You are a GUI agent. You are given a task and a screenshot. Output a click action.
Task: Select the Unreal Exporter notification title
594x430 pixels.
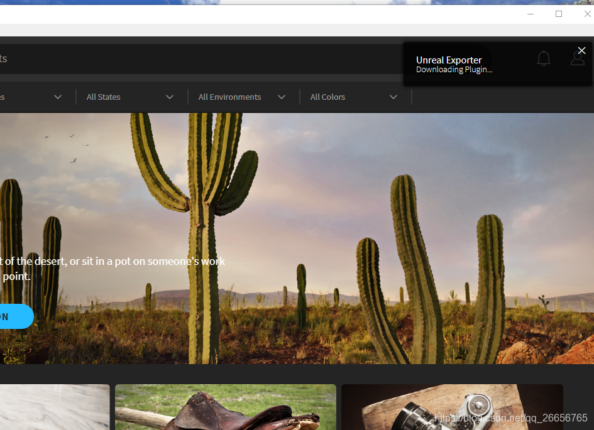point(449,60)
